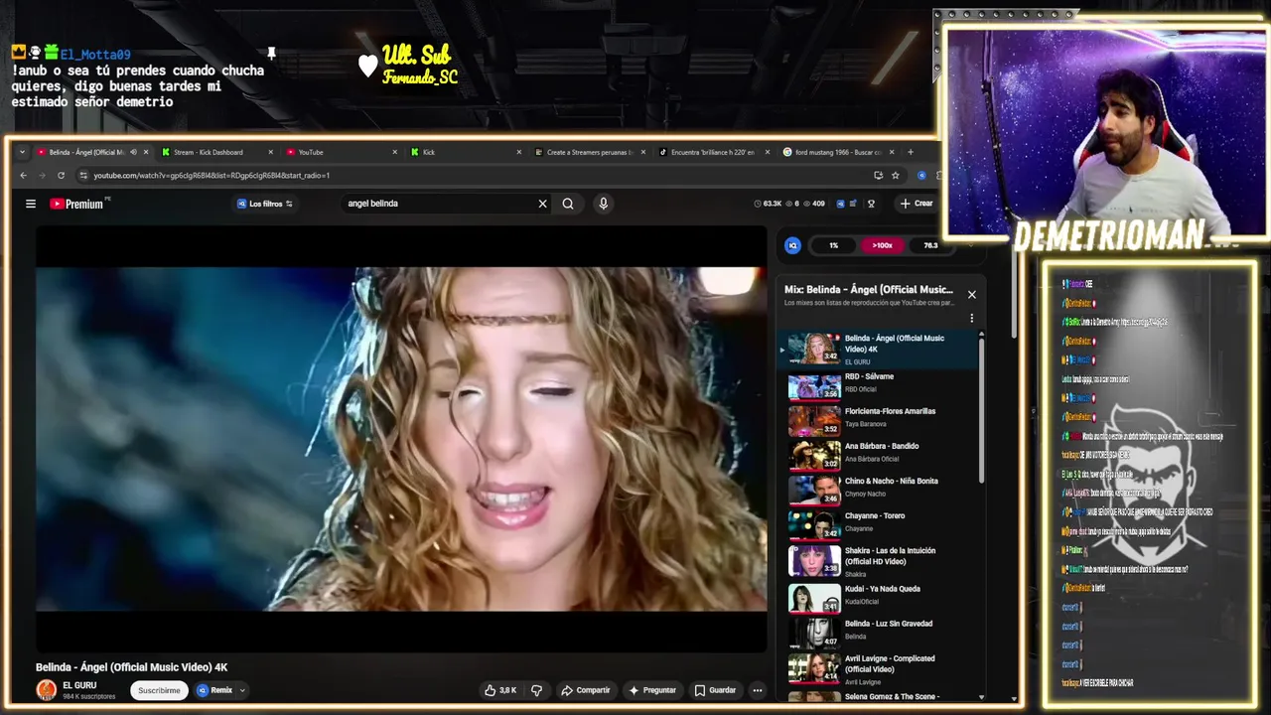Open the Preguntar AI button
This screenshot has height=715, width=1271.
click(652, 690)
